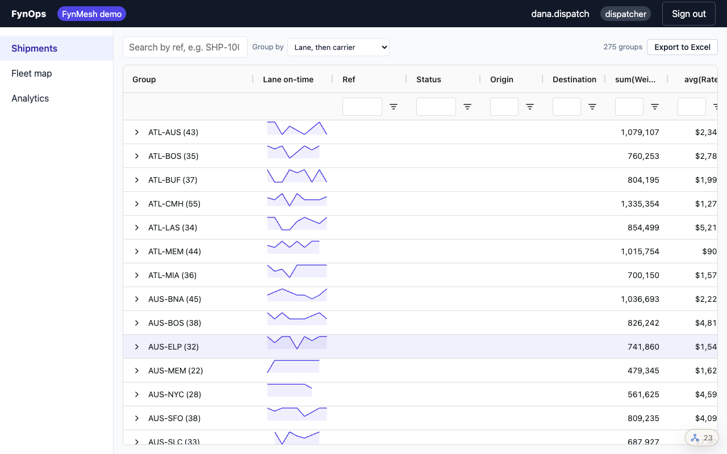
Task: Open the Status column filter menu icon
Action: coord(467,107)
